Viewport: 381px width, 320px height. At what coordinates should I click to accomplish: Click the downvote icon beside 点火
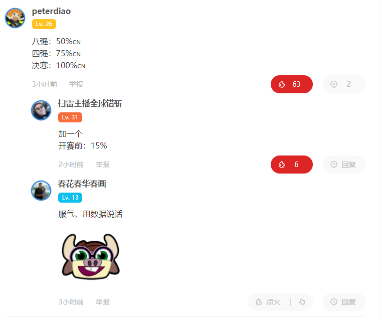coord(302,302)
